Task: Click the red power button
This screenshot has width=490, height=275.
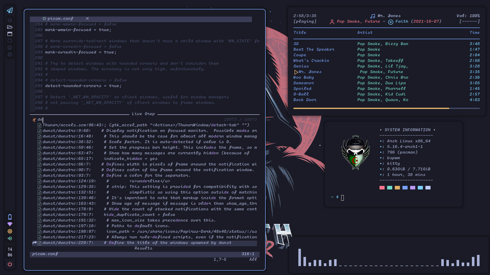Action: tap(10, 264)
